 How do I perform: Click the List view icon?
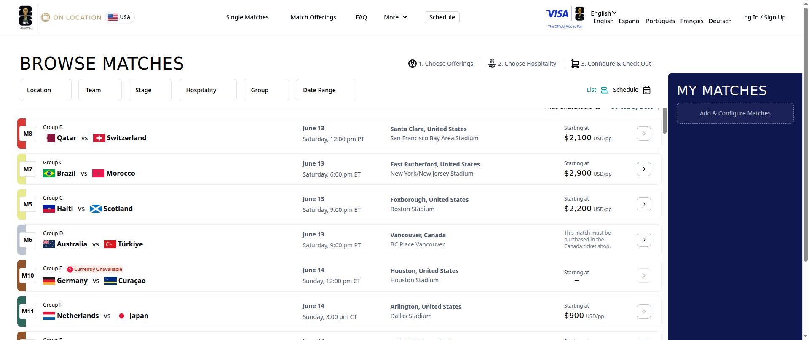pyautogui.click(x=604, y=90)
